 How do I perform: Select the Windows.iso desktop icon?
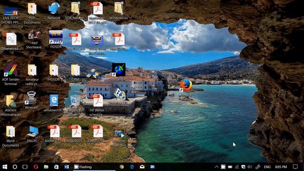(118, 11)
